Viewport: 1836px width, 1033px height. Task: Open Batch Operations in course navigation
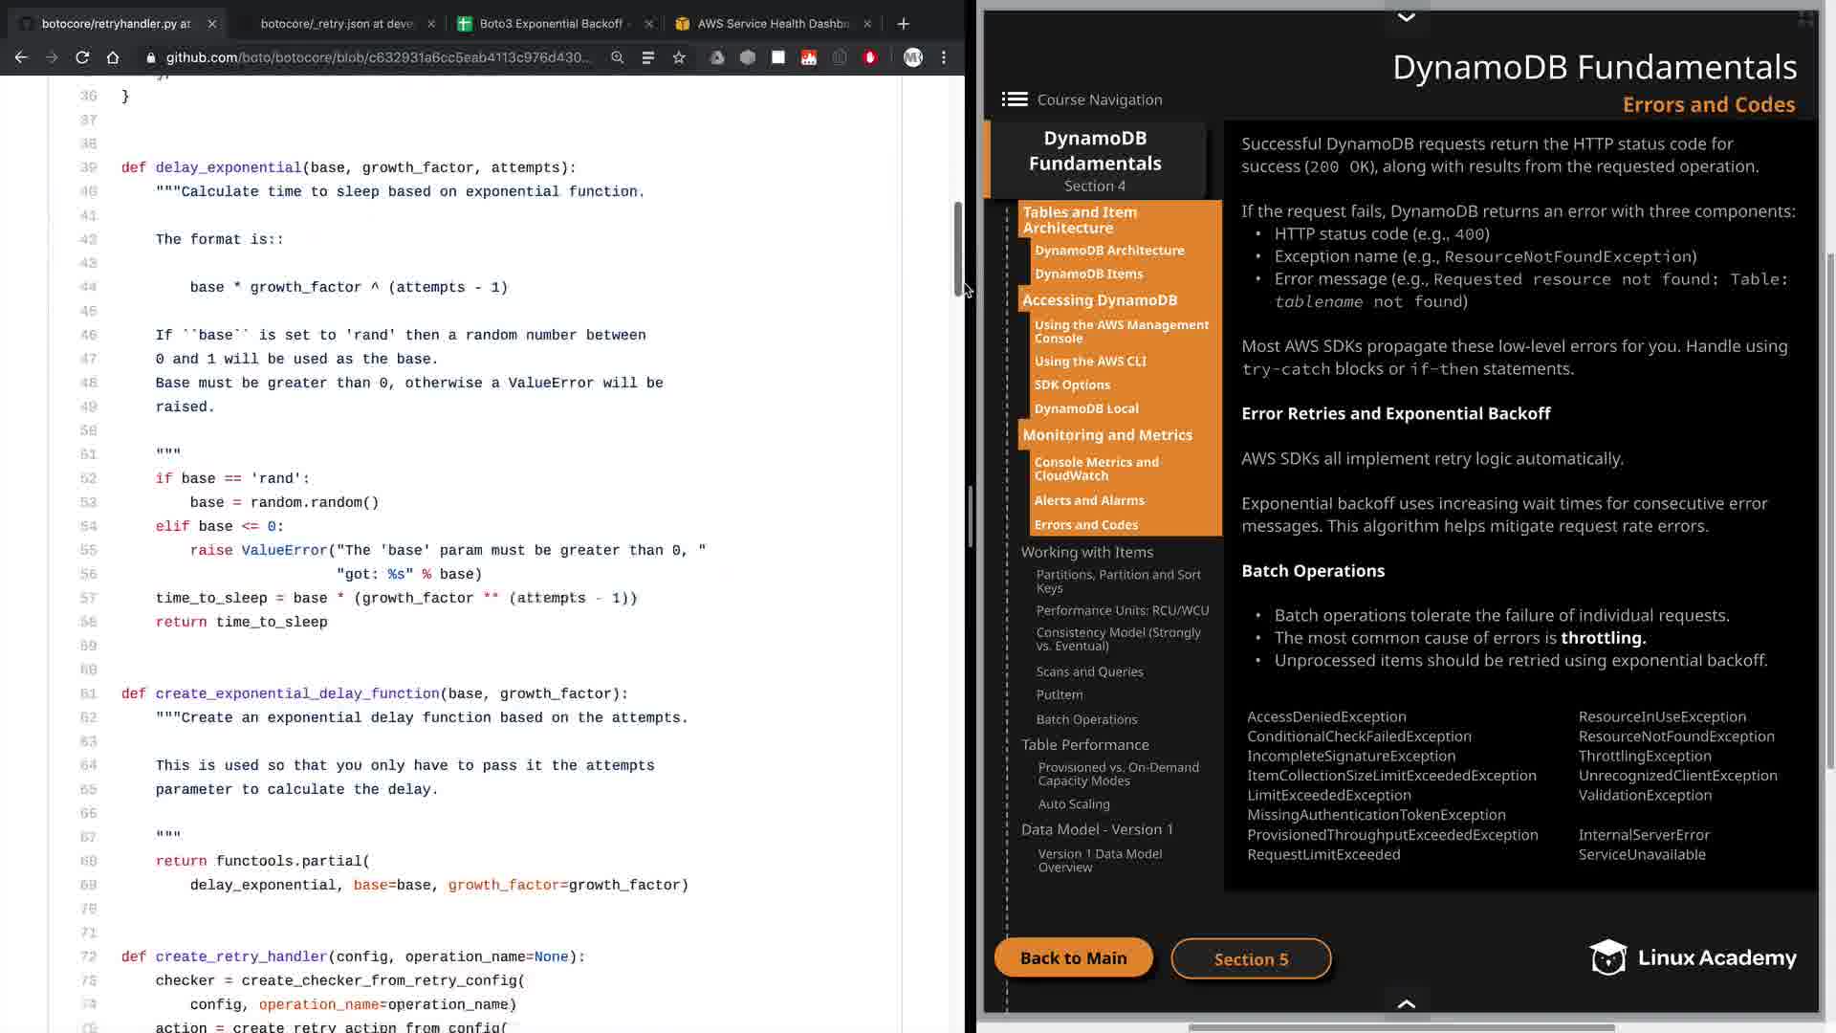1086,719
